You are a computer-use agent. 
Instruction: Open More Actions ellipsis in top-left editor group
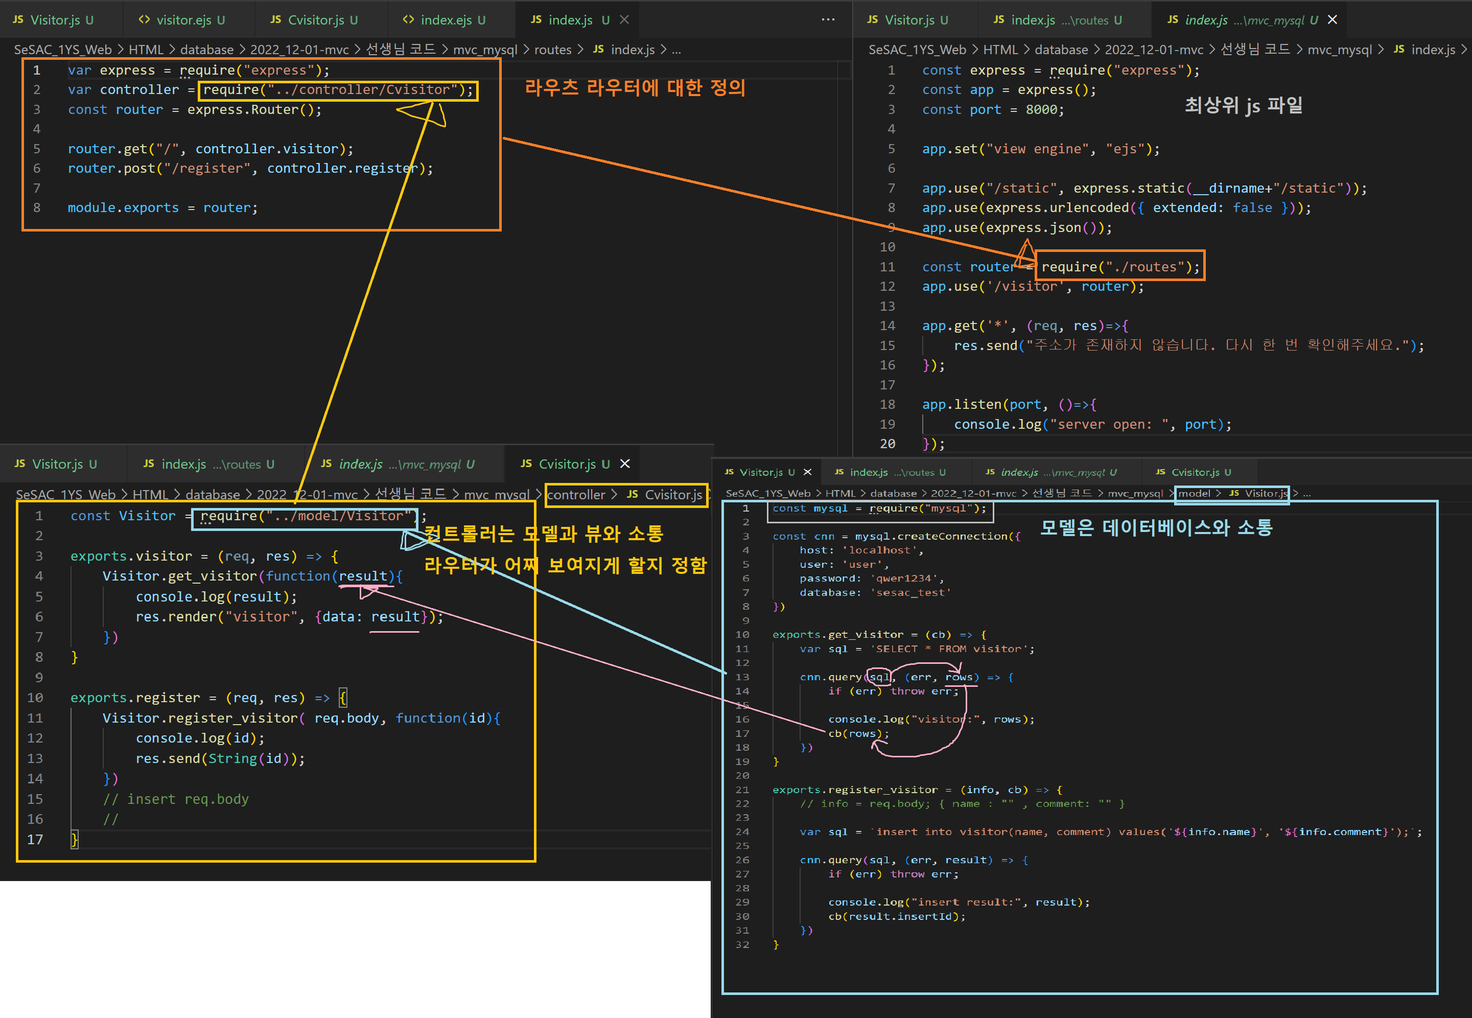[828, 20]
